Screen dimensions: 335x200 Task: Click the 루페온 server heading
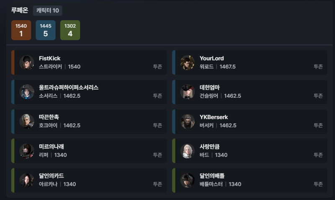point(20,10)
